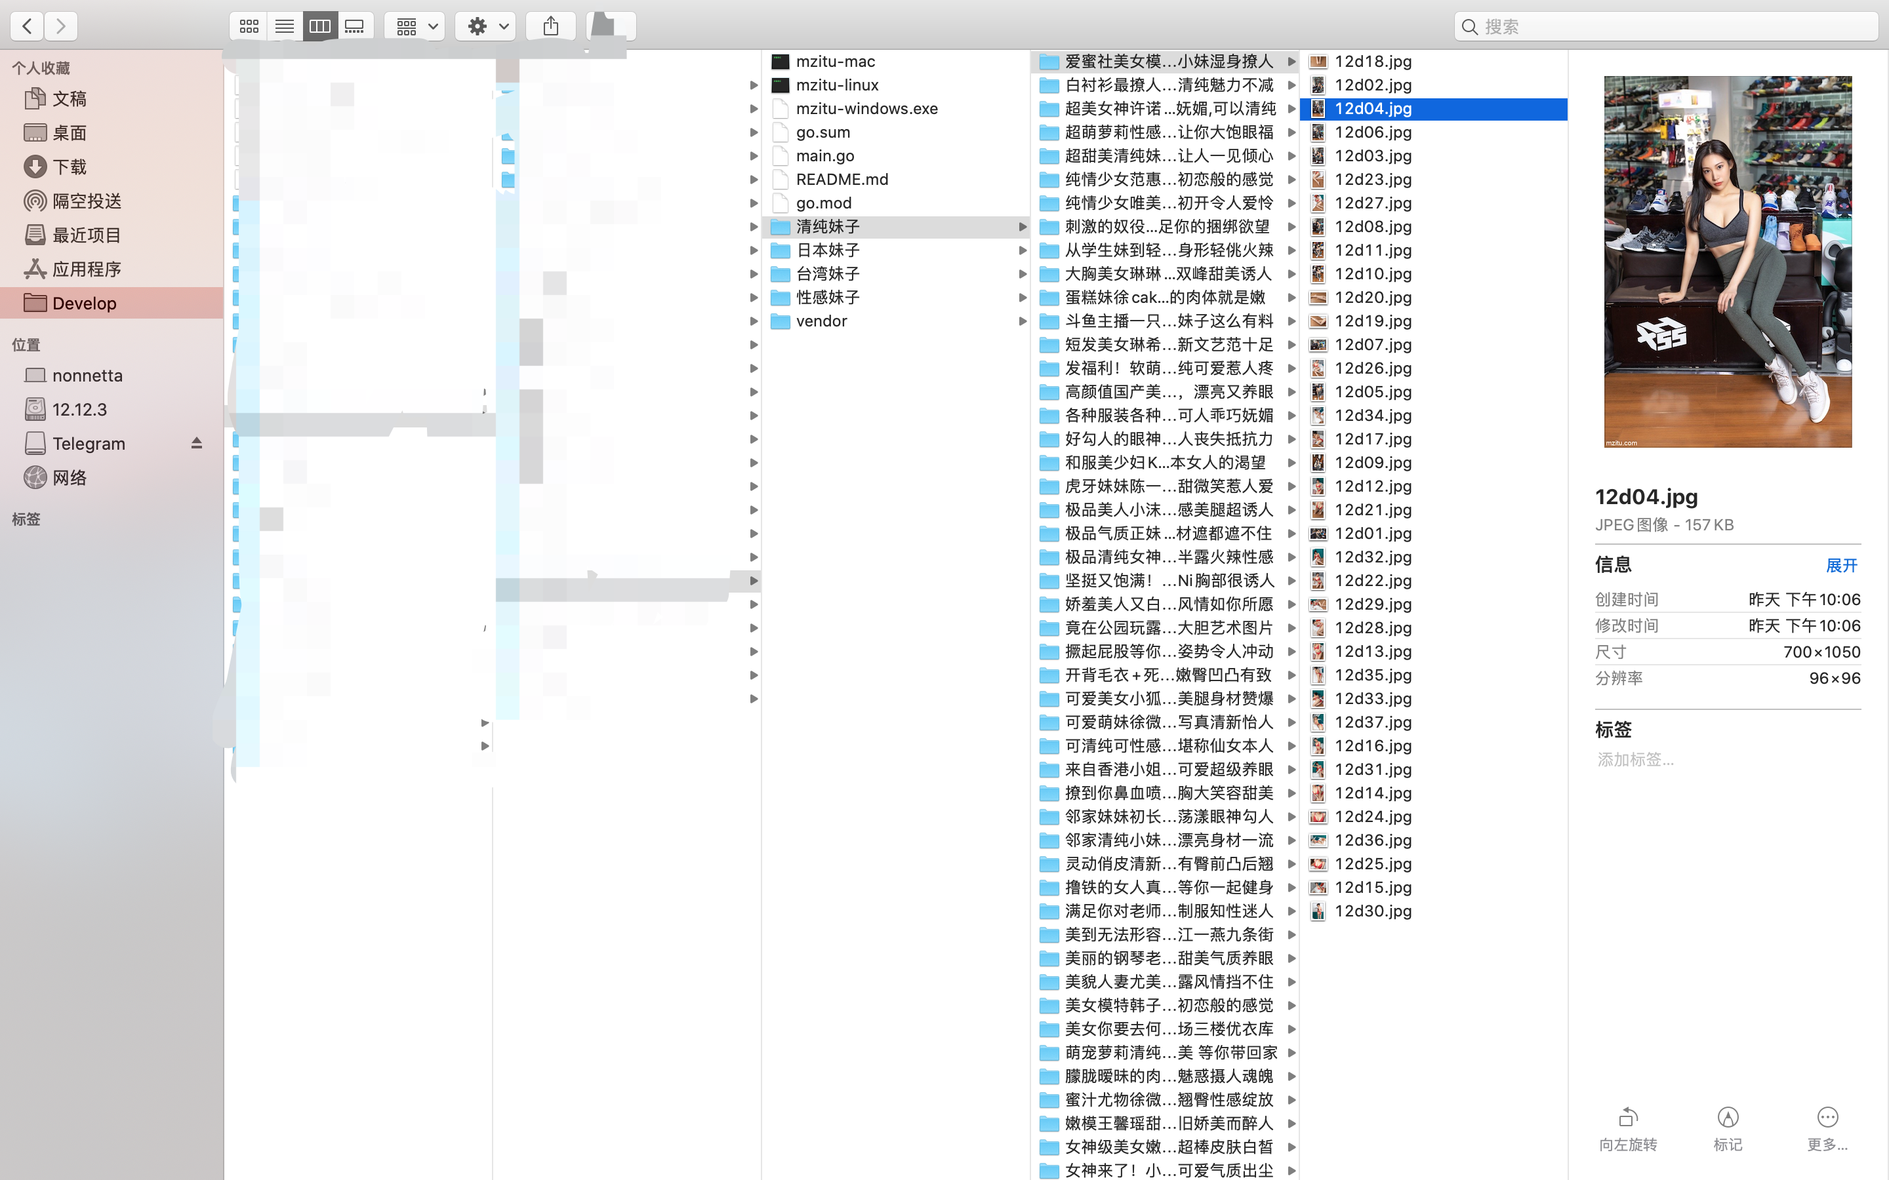Image resolution: width=1889 pixels, height=1180 pixels.
Task: Open the gear action menu
Action: (x=485, y=26)
